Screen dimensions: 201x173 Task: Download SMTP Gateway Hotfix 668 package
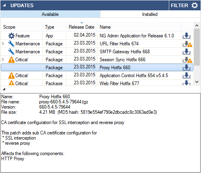pos(186,52)
